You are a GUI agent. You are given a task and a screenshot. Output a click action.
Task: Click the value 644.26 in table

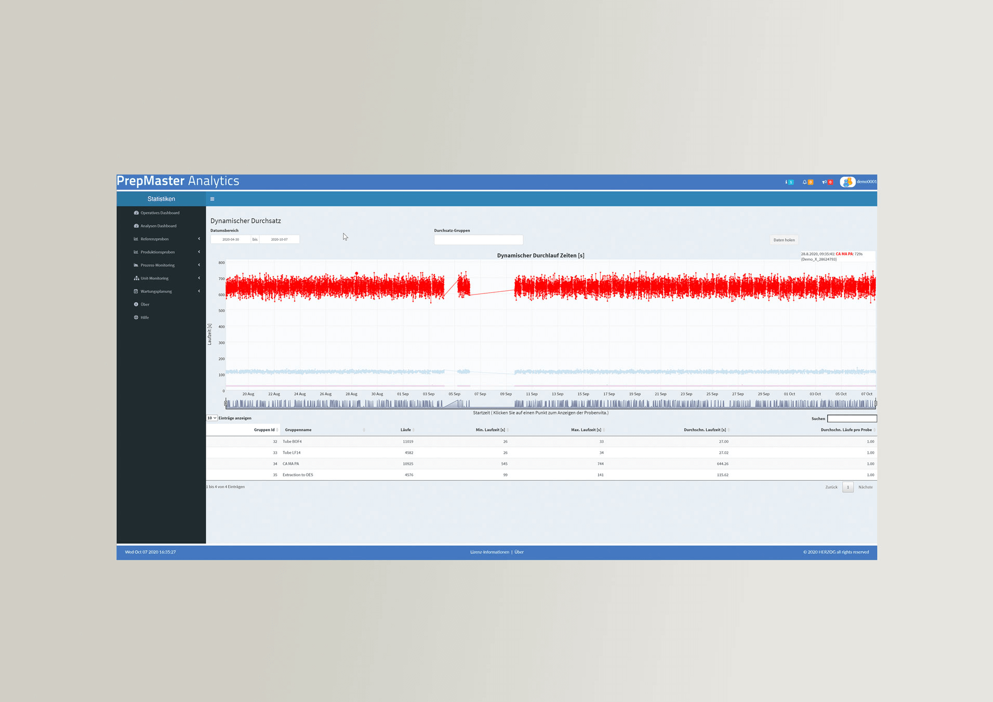click(x=722, y=464)
